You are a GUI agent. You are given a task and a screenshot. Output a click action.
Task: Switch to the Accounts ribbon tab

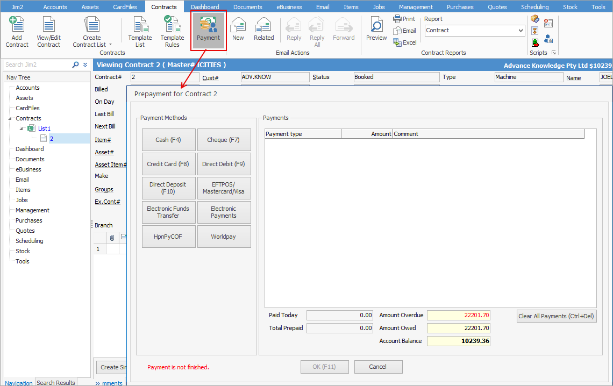tap(55, 6)
